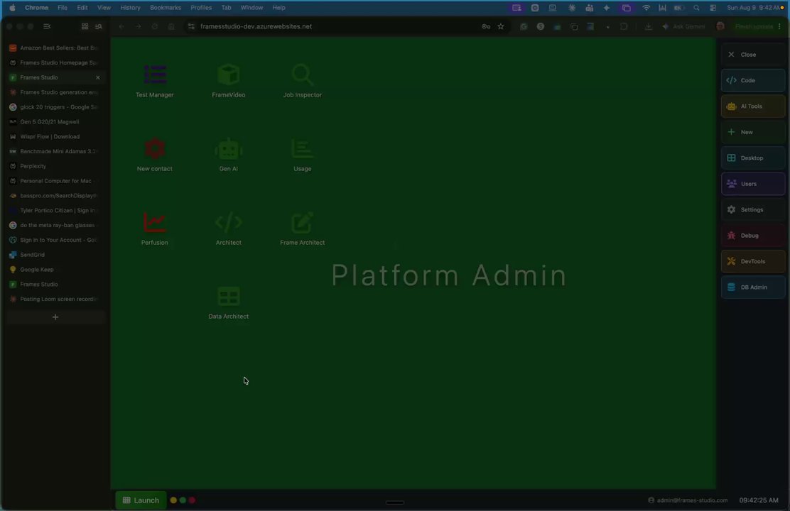Click the New button in side panel
This screenshot has height=511, width=790.
(753, 132)
